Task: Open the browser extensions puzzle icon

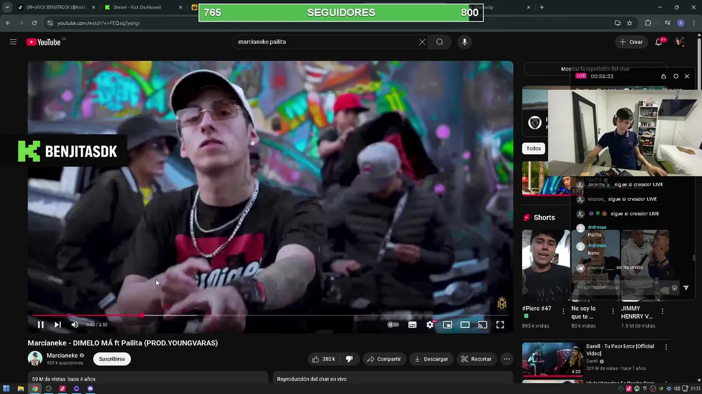Action: tap(648, 23)
